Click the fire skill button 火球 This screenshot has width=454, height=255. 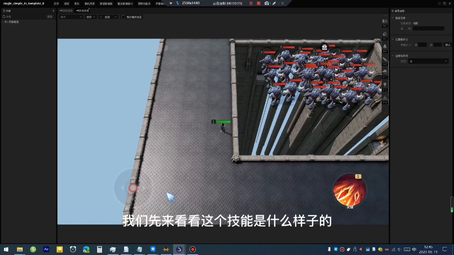coord(349,190)
